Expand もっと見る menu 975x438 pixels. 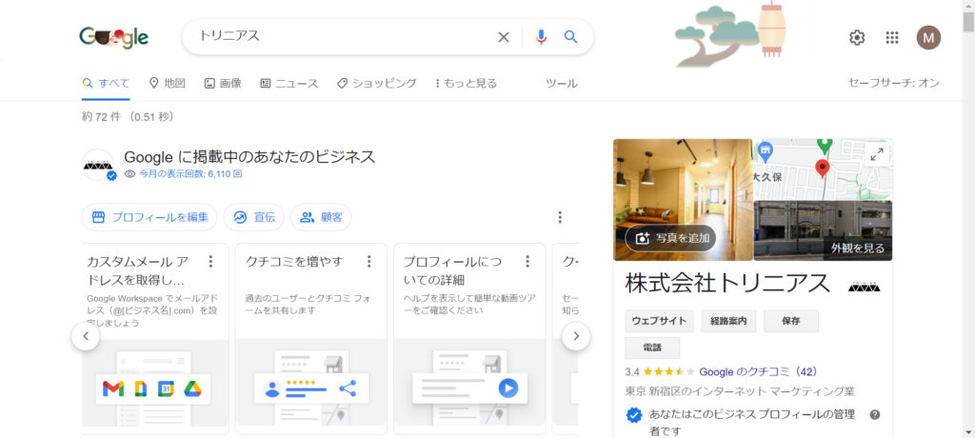[467, 84]
